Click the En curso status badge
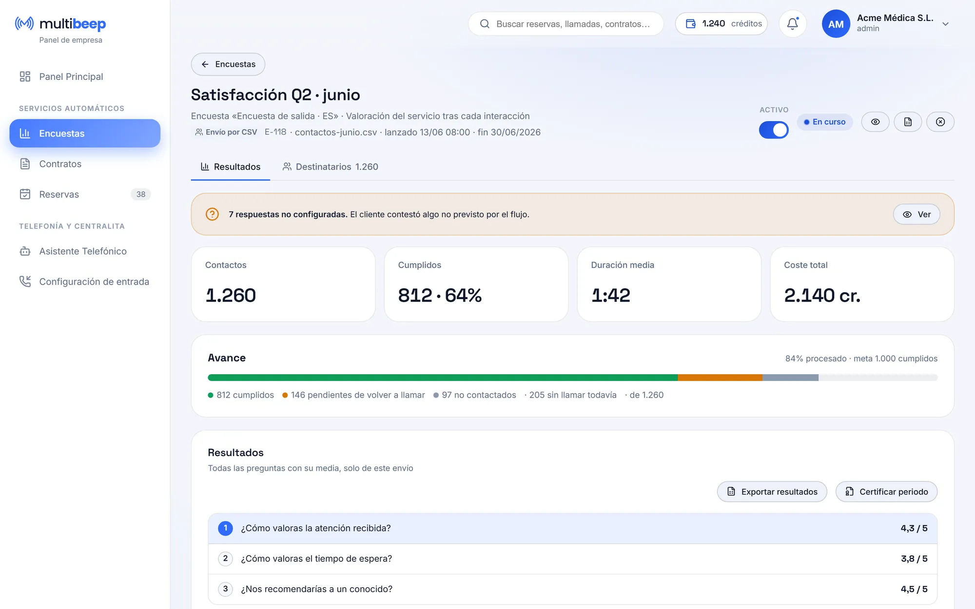The image size is (975, 609). pyautogui.click(x=825, y=122)
